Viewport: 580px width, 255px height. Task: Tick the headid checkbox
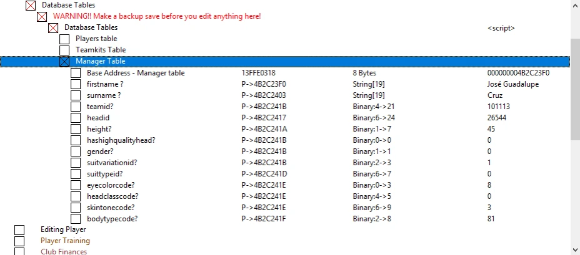pos(76,118)
